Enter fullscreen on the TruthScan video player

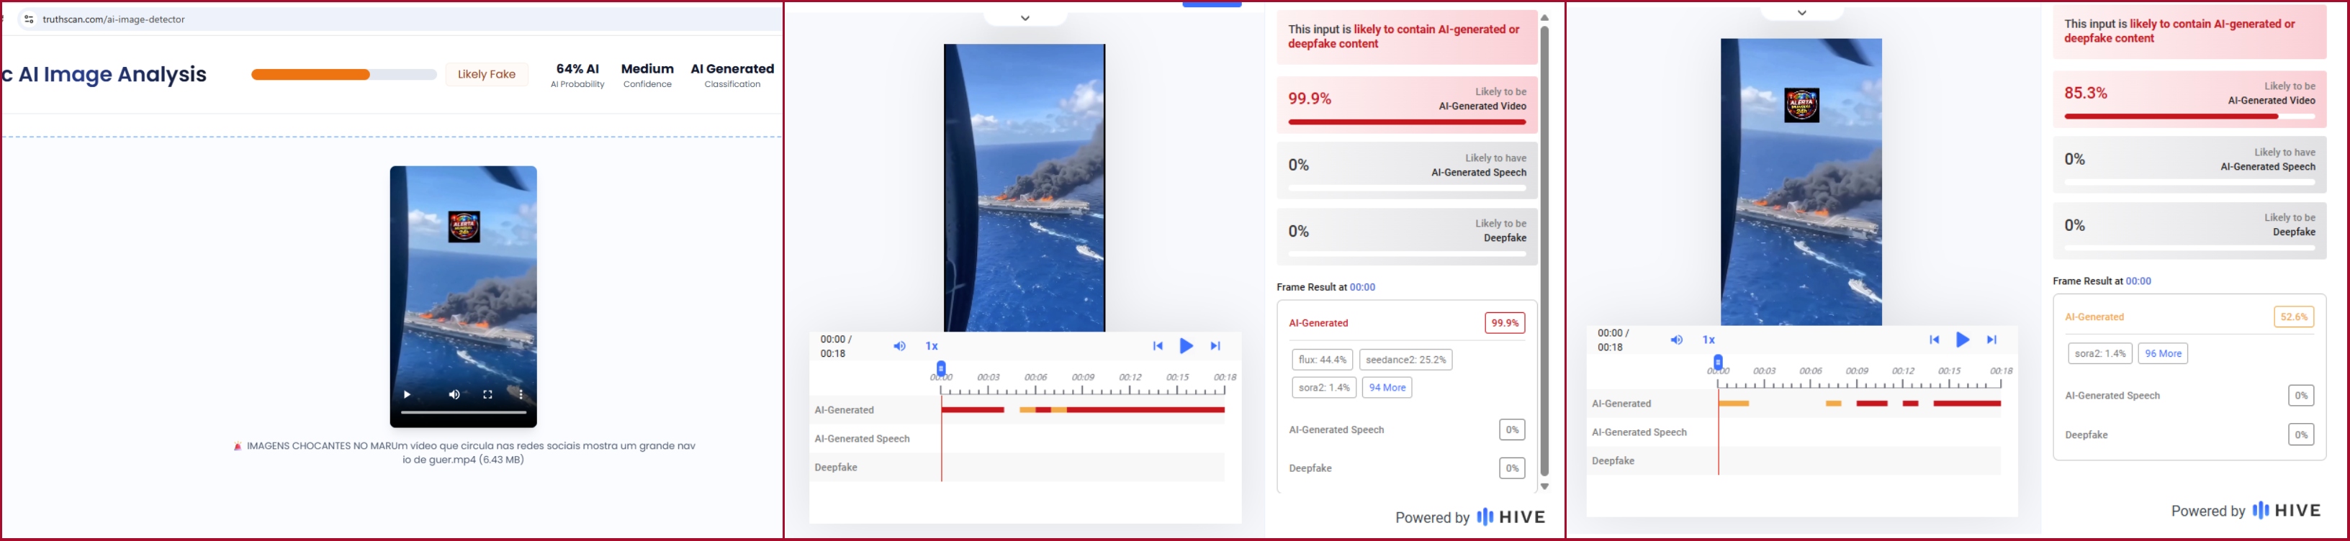(x=488, y=394)
